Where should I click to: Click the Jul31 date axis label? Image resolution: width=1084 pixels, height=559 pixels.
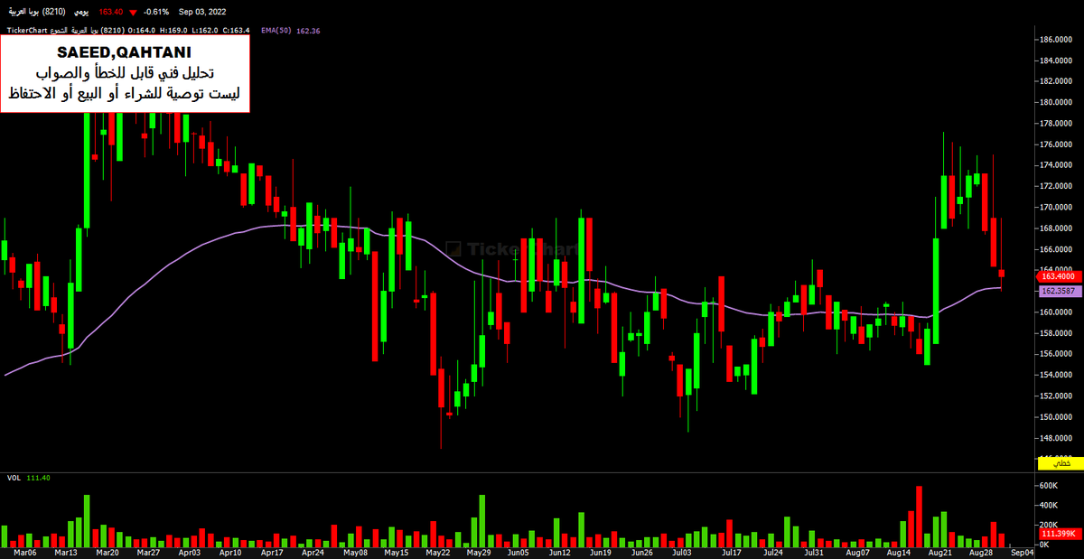coord(813,551)
